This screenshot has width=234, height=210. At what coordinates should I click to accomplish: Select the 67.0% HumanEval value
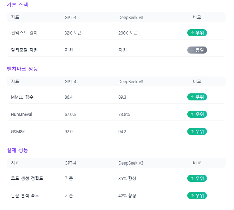click(x=70, y=115)
